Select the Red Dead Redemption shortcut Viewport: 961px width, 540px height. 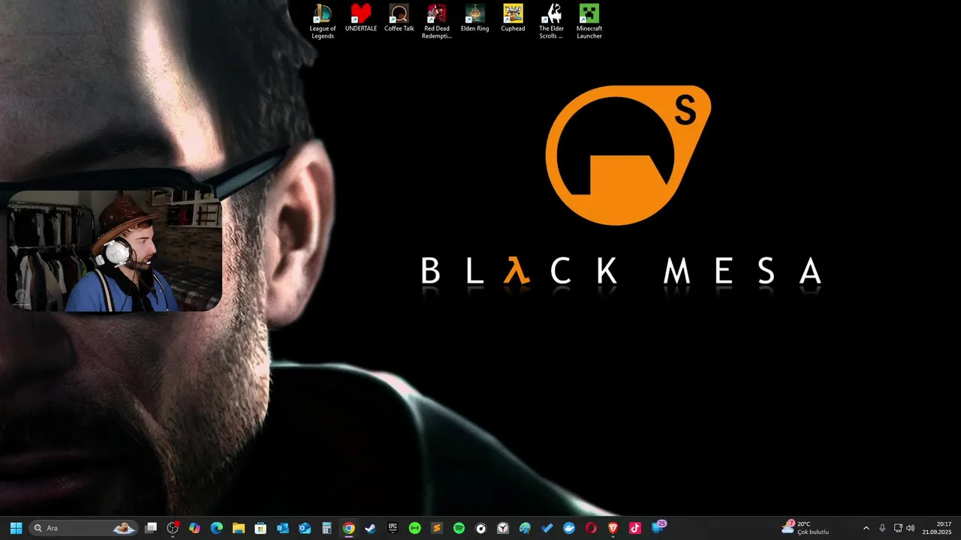437,22
